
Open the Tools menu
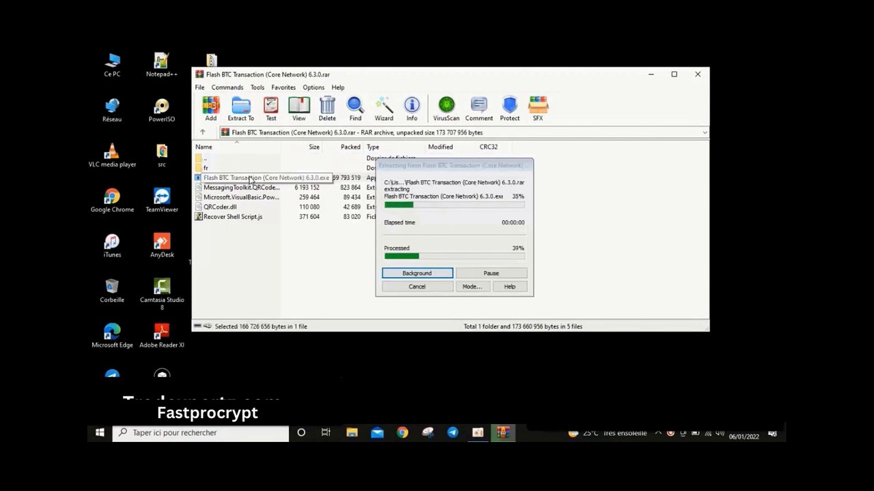257,87
